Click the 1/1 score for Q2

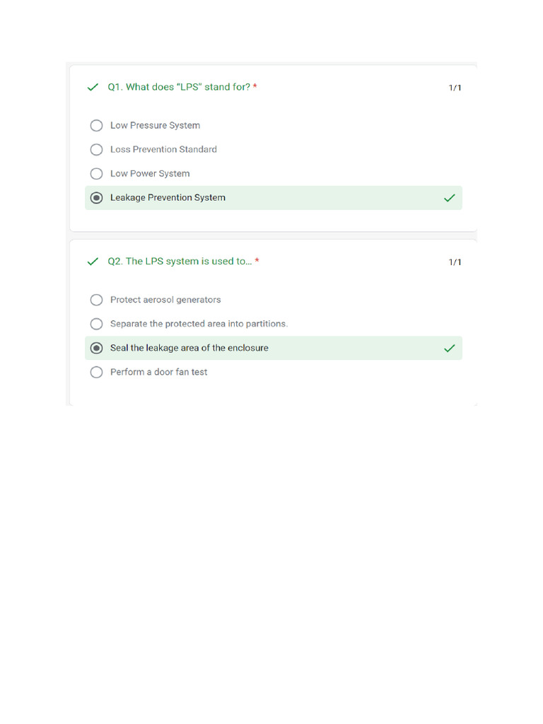click(x=455, y=262)
